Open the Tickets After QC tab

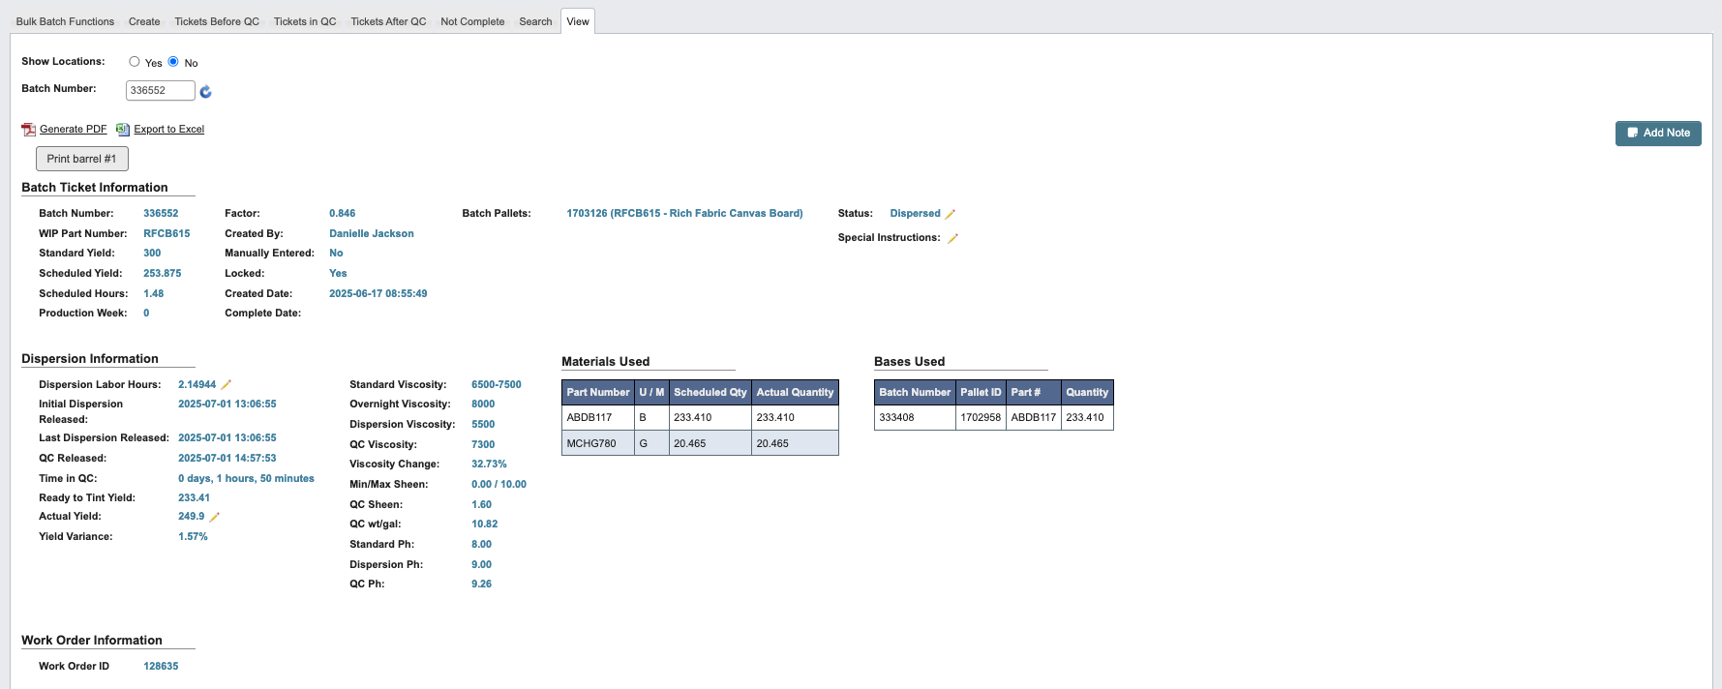pos(388,21)
